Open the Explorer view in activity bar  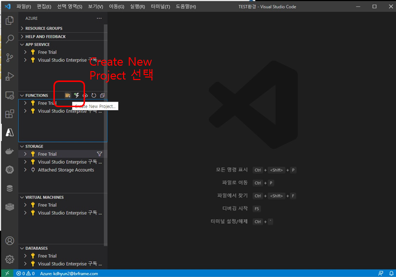click(x=9, y=20)
